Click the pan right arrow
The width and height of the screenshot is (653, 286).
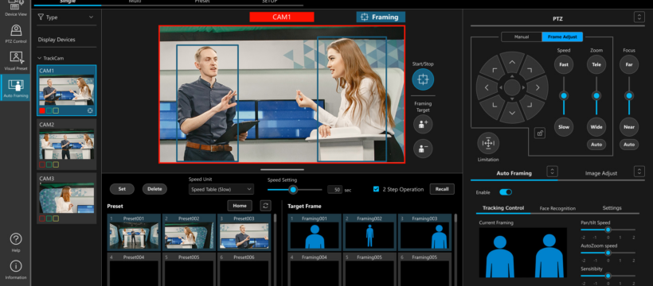(x=538, y=87)
